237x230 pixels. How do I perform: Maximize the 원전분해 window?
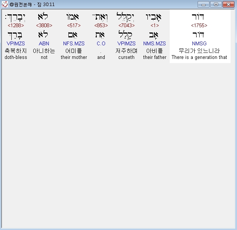[216, 5]
